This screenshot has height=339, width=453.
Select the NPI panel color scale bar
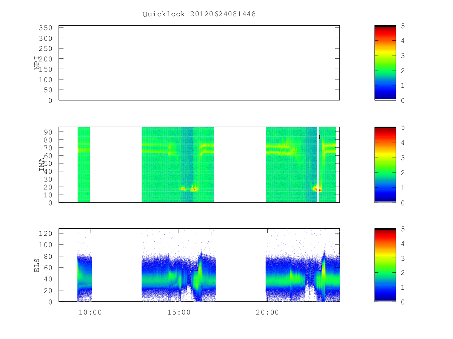[x=385, y=63]
